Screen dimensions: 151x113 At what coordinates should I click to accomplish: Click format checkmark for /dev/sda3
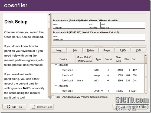pos(108,80)
